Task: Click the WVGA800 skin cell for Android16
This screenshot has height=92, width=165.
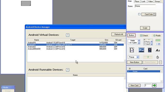Action: coord(103,43)
